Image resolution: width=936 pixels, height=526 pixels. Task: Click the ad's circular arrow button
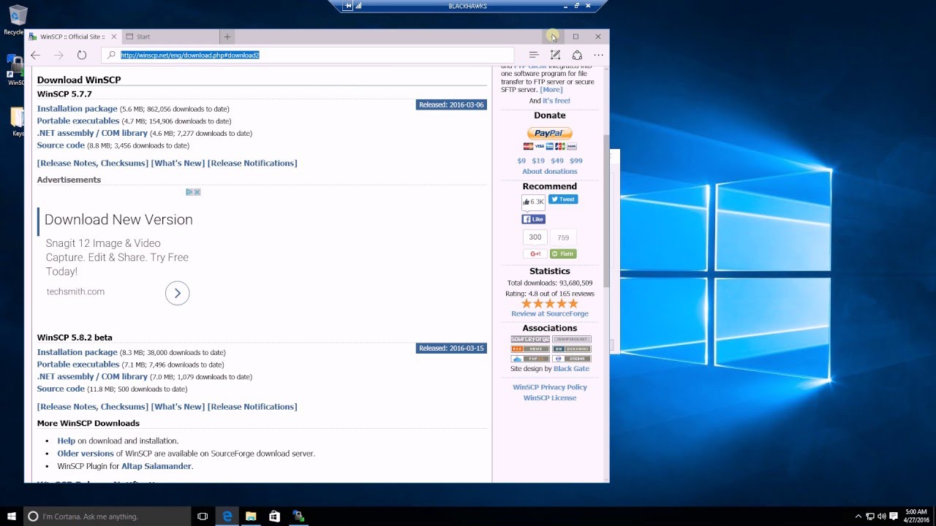point(177,293)
